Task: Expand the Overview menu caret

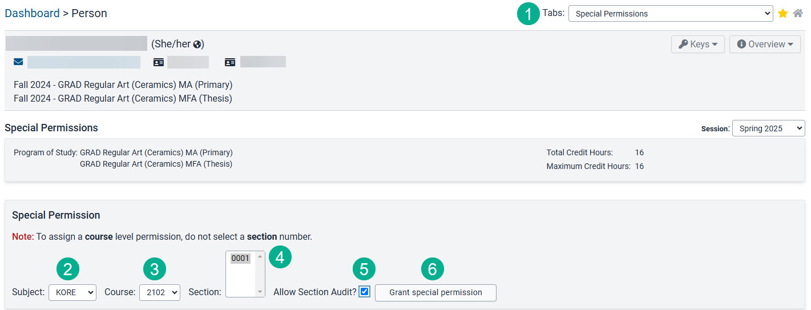Action: (790, 45)
